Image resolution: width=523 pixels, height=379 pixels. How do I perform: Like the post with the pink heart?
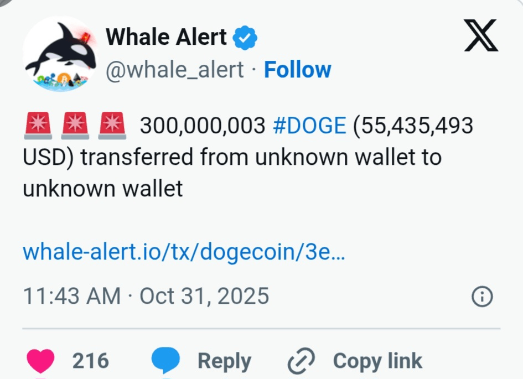pos(40,361)
